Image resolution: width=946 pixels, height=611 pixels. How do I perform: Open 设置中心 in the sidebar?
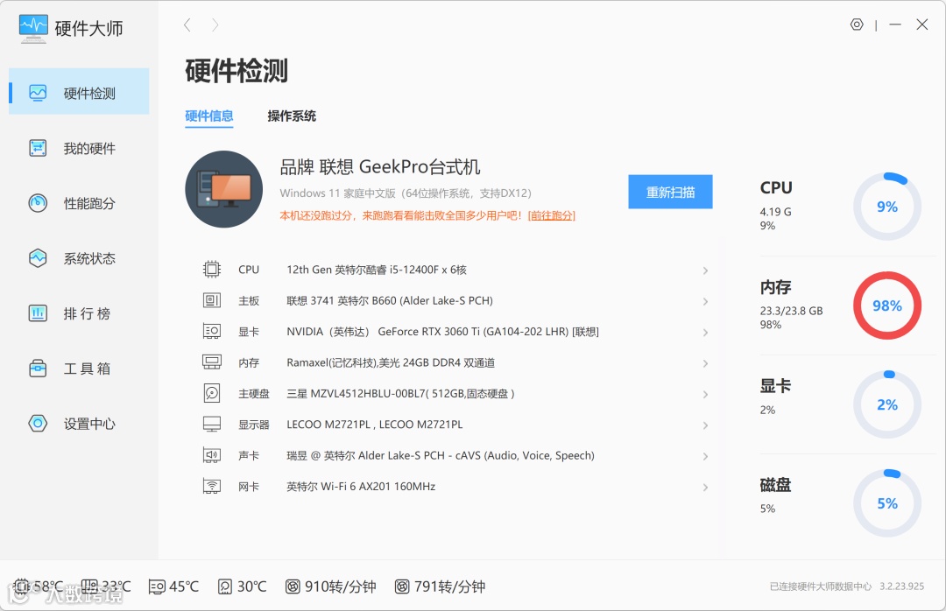79,424
